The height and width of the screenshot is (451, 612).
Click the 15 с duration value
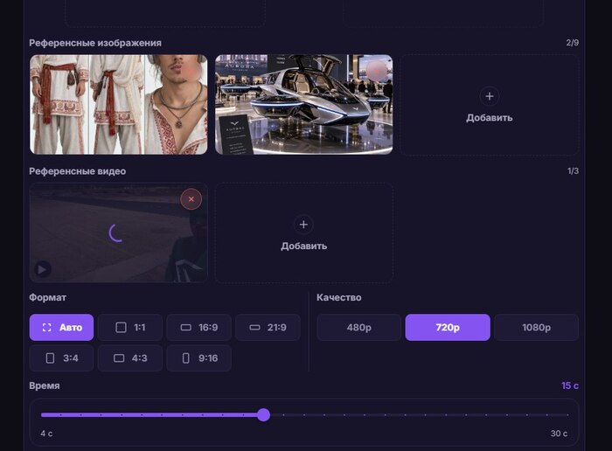point(570,385)
